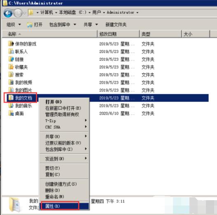The width and height of the screenshot is (217, 215).
Task: Open the 组织 dropdown menu
Action: [x=14, y=25]
